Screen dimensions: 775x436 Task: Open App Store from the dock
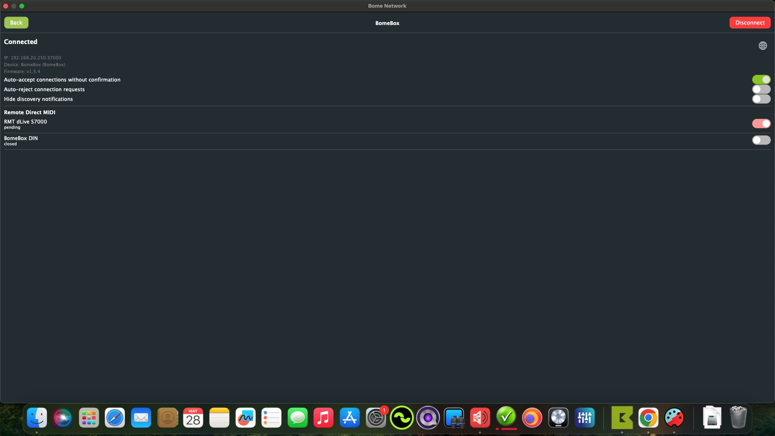pos(350,417)
